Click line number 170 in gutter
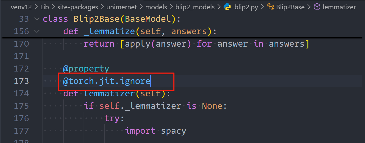This screenshot has height=143, width=365. click(x=21, y=44)
